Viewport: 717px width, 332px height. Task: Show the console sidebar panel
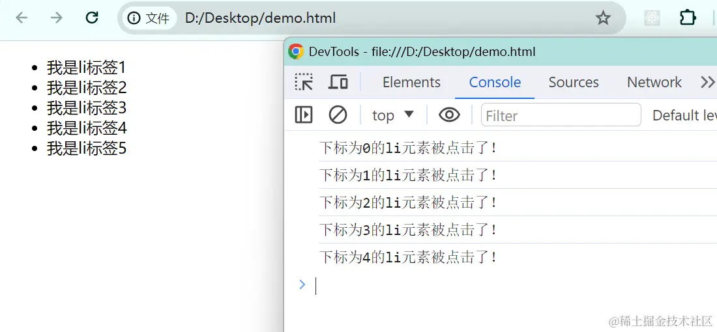[304, 115]
